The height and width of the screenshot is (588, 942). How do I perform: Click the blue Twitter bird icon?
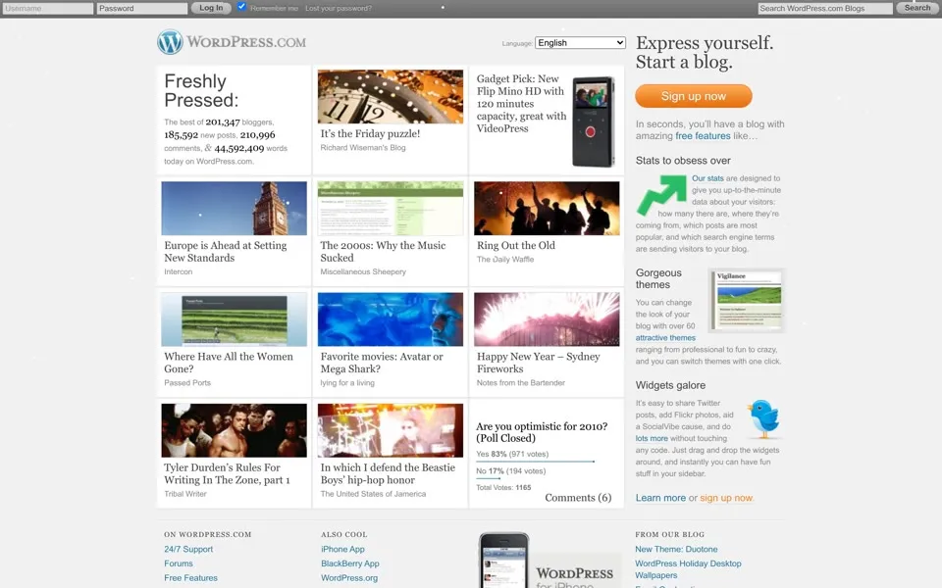(763, 418)
